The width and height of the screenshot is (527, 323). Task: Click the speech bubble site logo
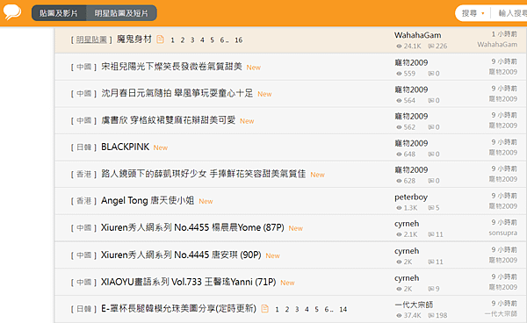pyautogui.click(x=12, y=12)
